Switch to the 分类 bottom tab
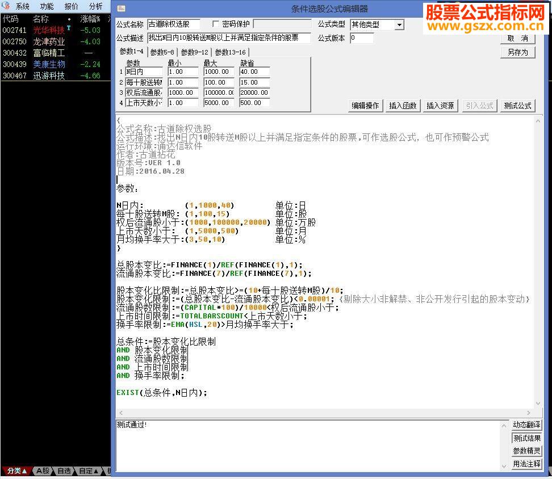The height and width of the screenshot is (479, 552). [x=16, y=470]
